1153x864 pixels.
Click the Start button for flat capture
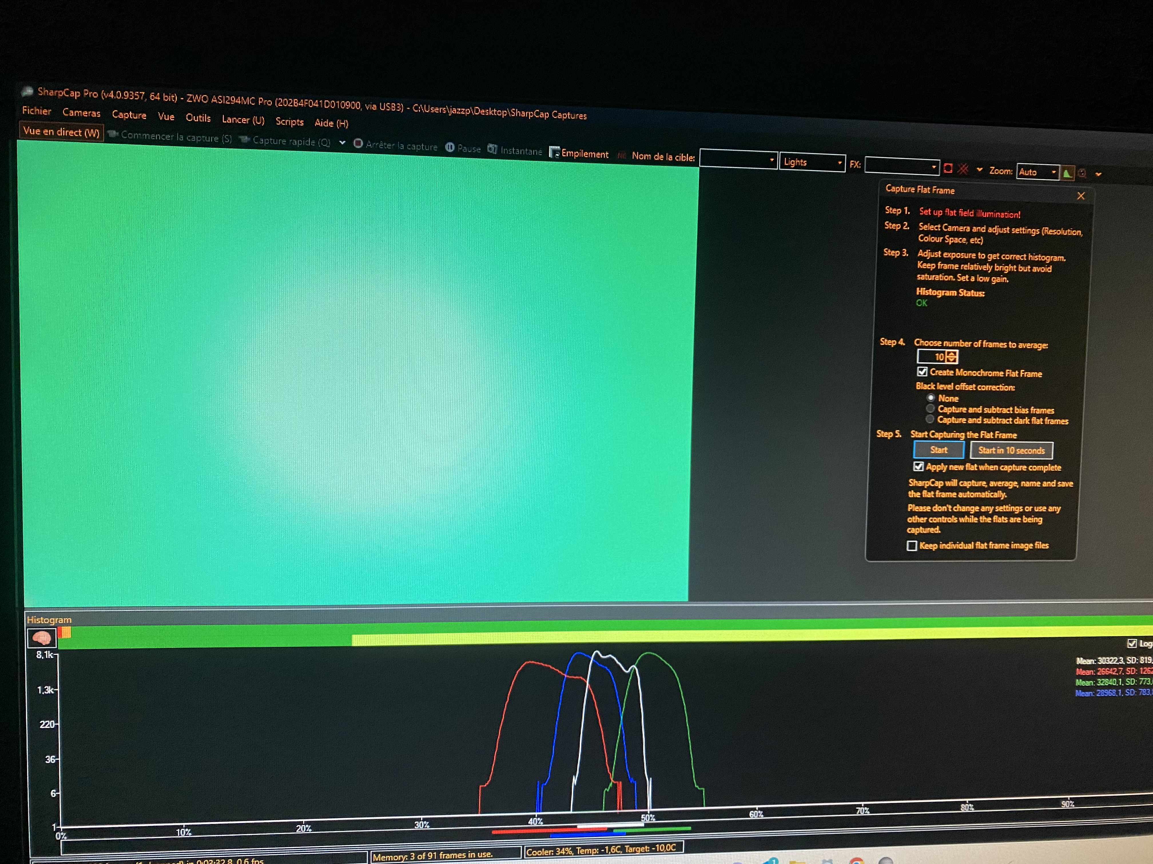[x=938, y=450]
